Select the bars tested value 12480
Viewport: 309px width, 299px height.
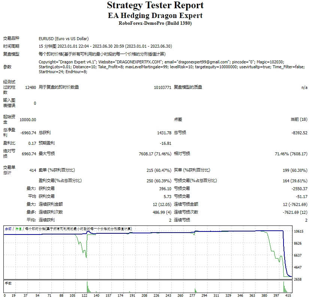coord(31,87)
